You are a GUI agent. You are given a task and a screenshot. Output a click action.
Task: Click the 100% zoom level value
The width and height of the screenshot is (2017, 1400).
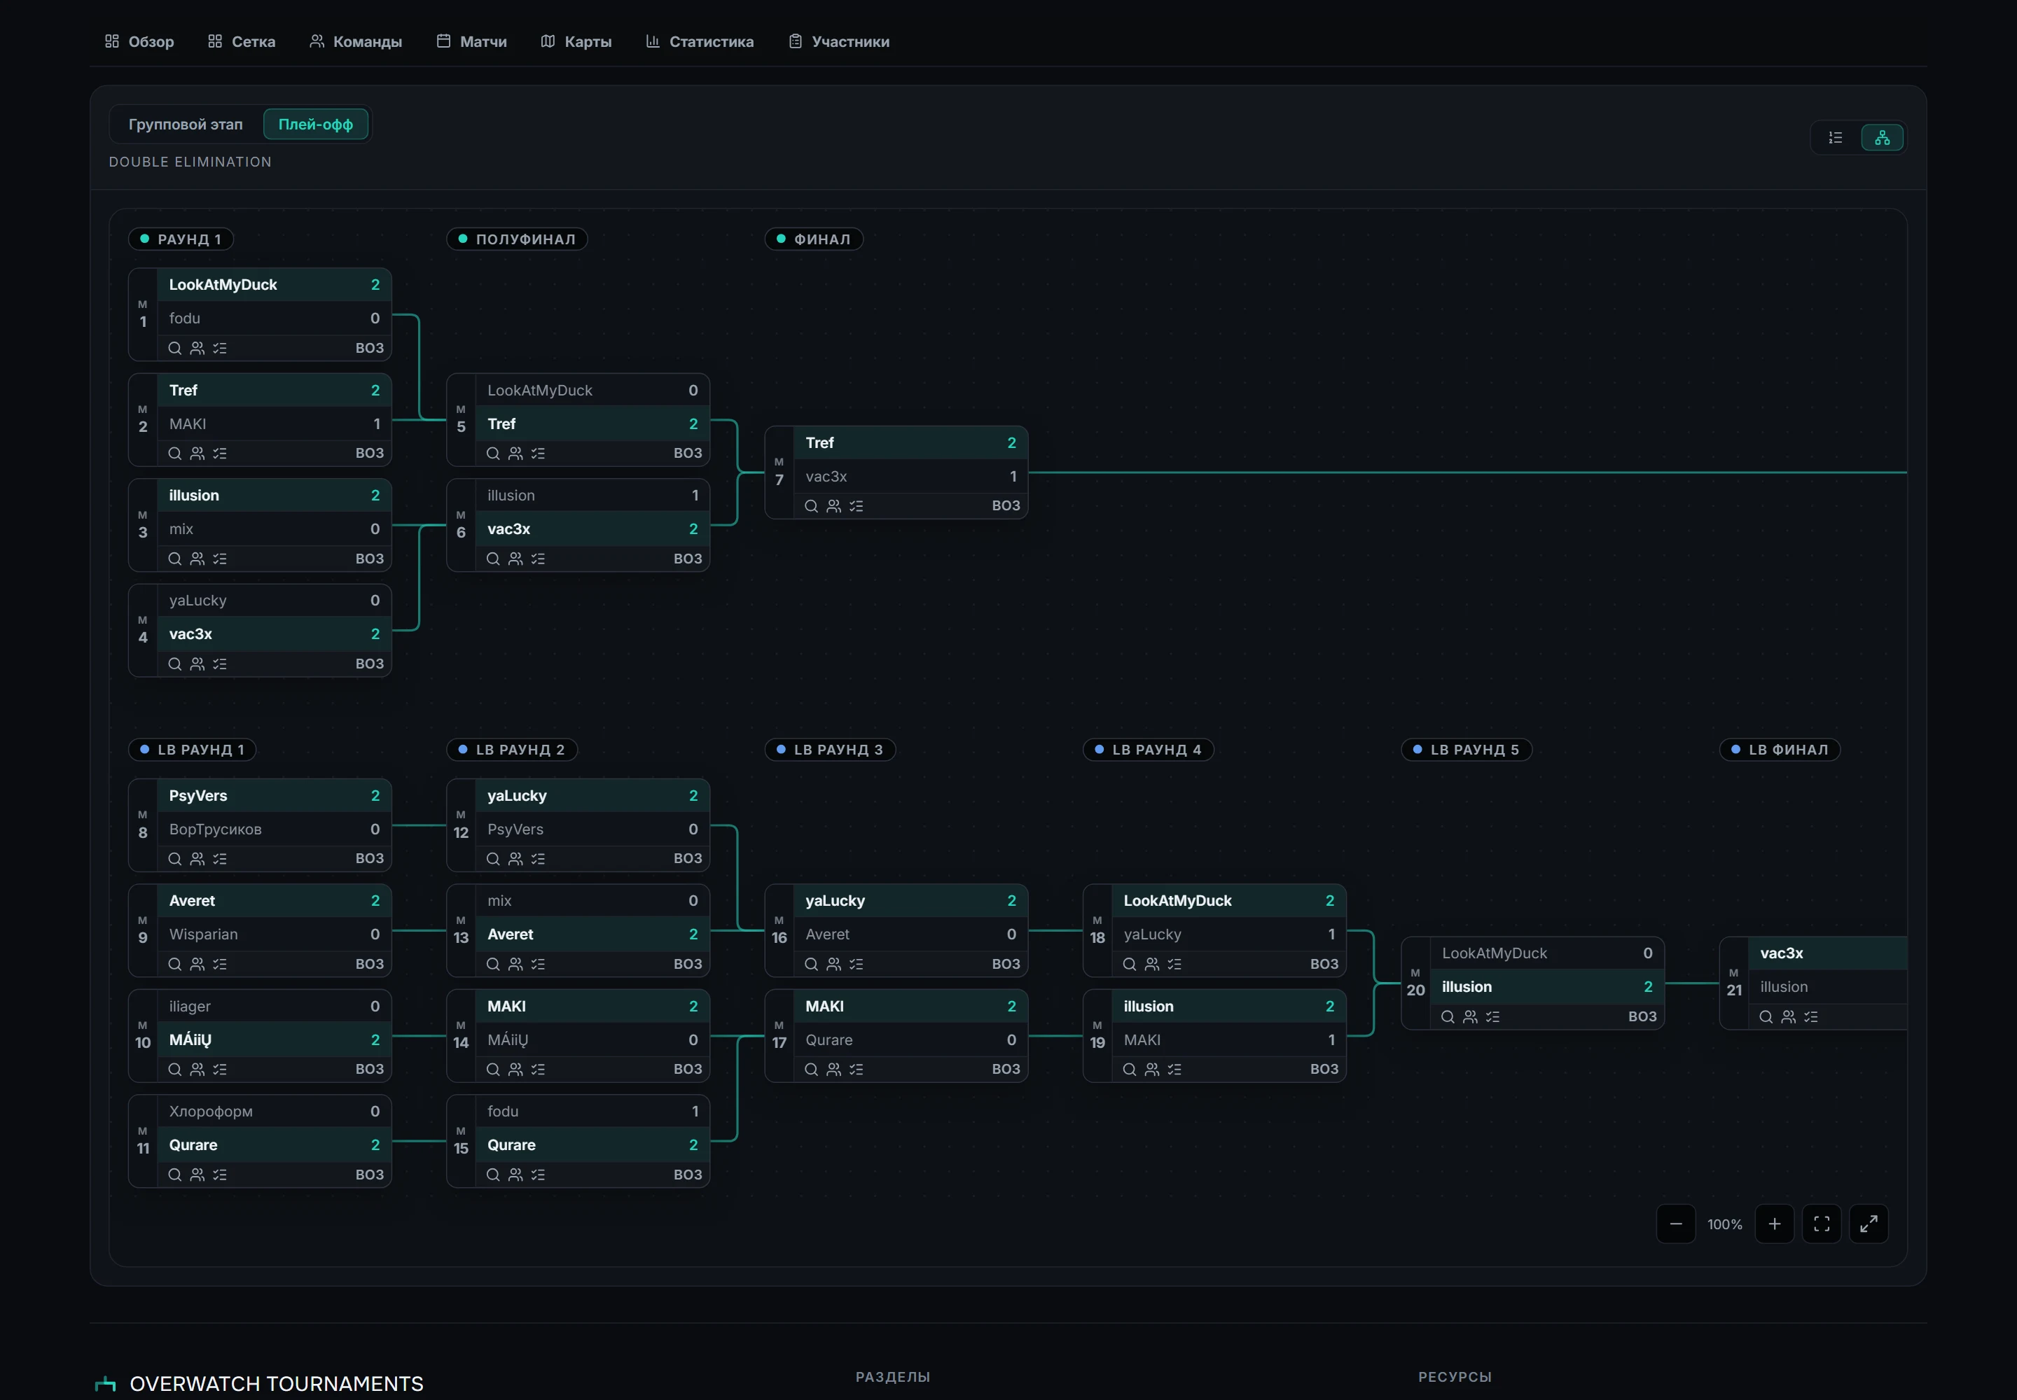[x=1725, y=1224]
